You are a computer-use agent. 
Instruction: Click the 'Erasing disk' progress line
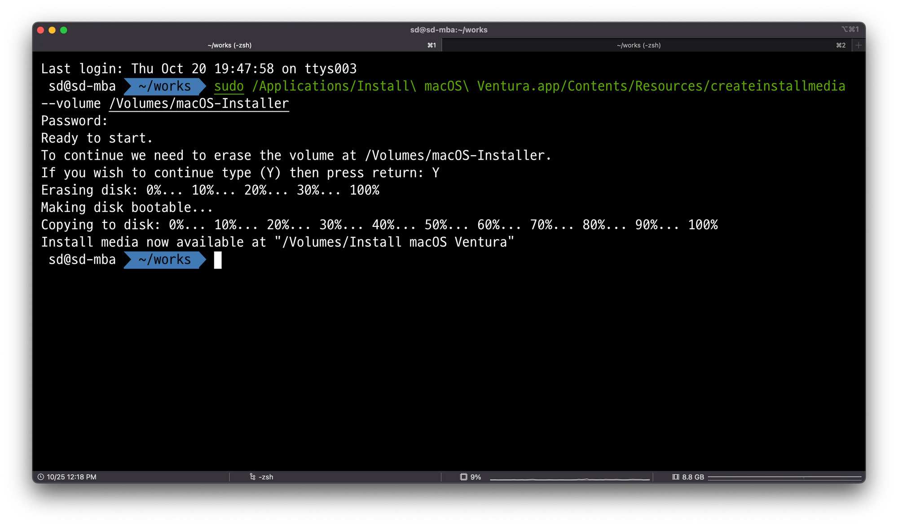click(x=210, y=190)
